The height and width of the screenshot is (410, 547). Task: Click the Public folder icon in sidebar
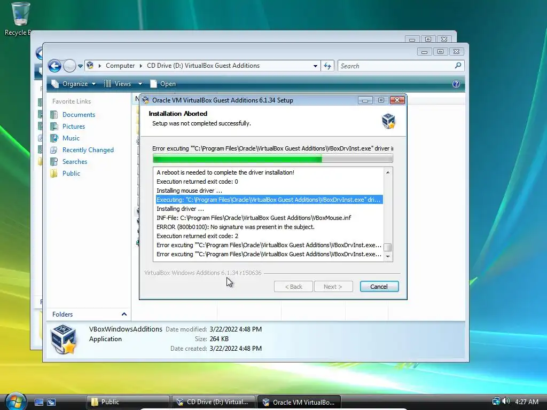coord(54,174)
